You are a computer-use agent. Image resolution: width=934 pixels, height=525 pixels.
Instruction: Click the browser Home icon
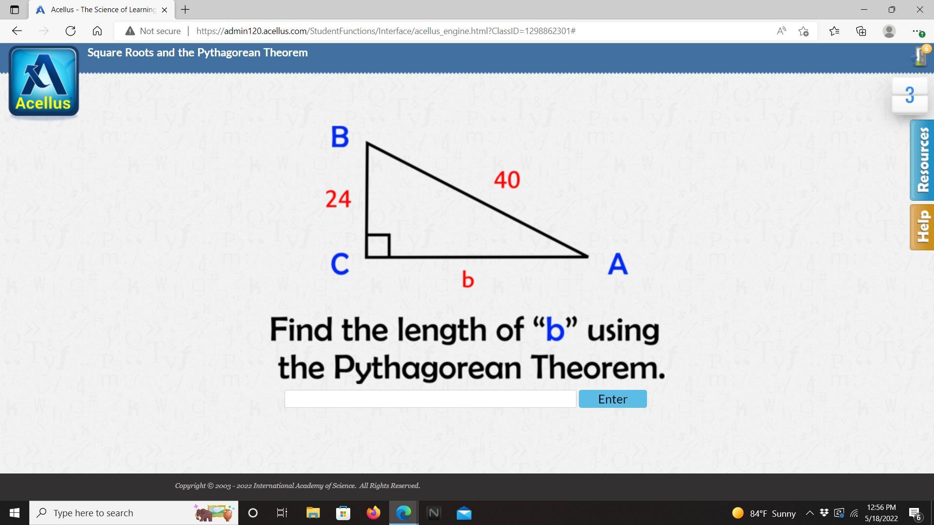tap(97, 31)
